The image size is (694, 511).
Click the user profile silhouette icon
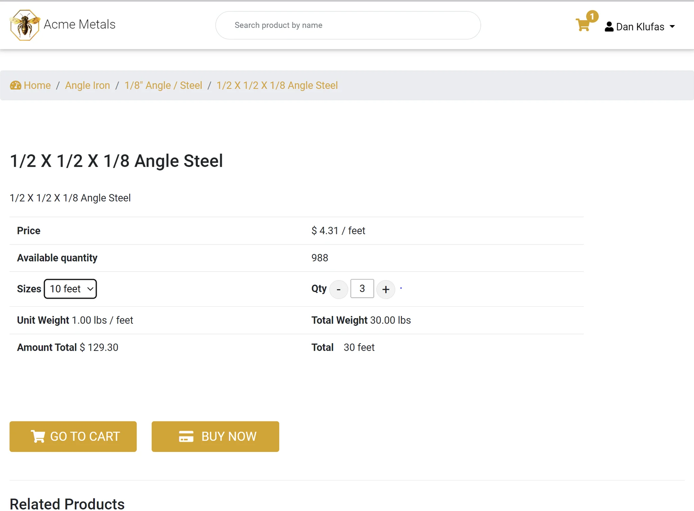click(609, 26)
